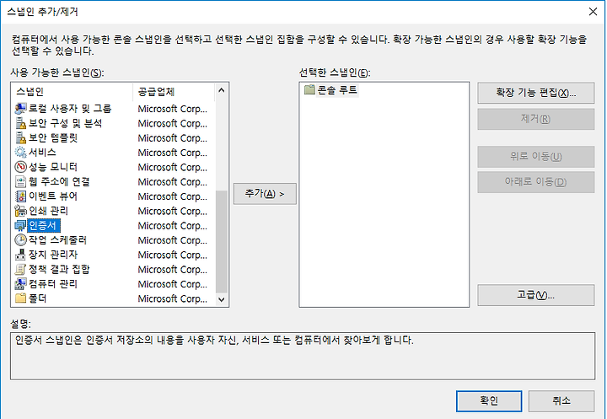Select the 장치 관리자 row text
The height and width of the screenshot is (419, 607).
click(53, 255)
